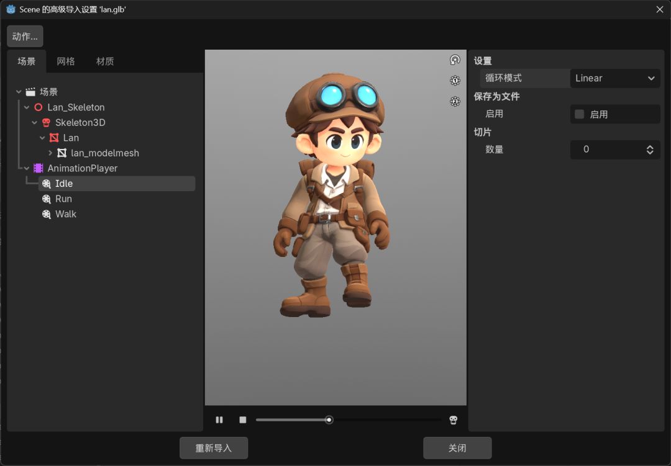Collapse the 场景 root tree node
This screenshot has width=671, height=466.
pyautogui.click(x=19, y=92)
